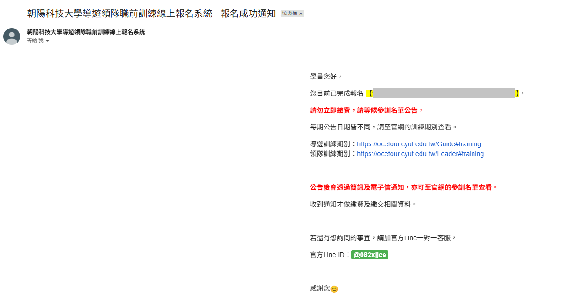
Task: Click the green @082xjjce Line ID badge
Action: point(370,255)
